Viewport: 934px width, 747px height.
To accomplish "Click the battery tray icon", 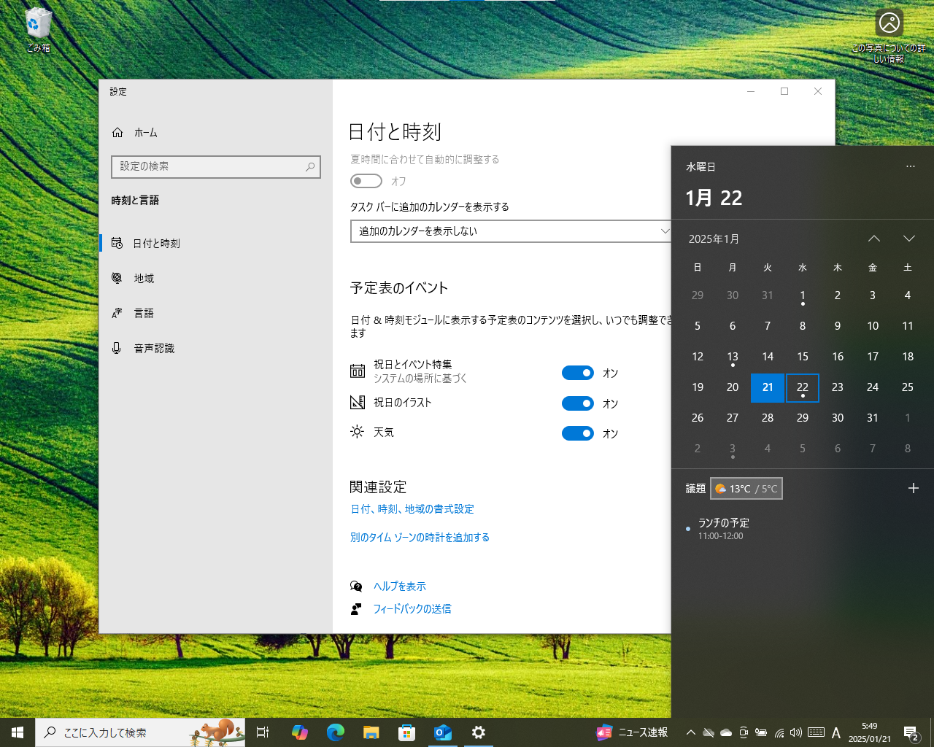I will pos(761,732).
